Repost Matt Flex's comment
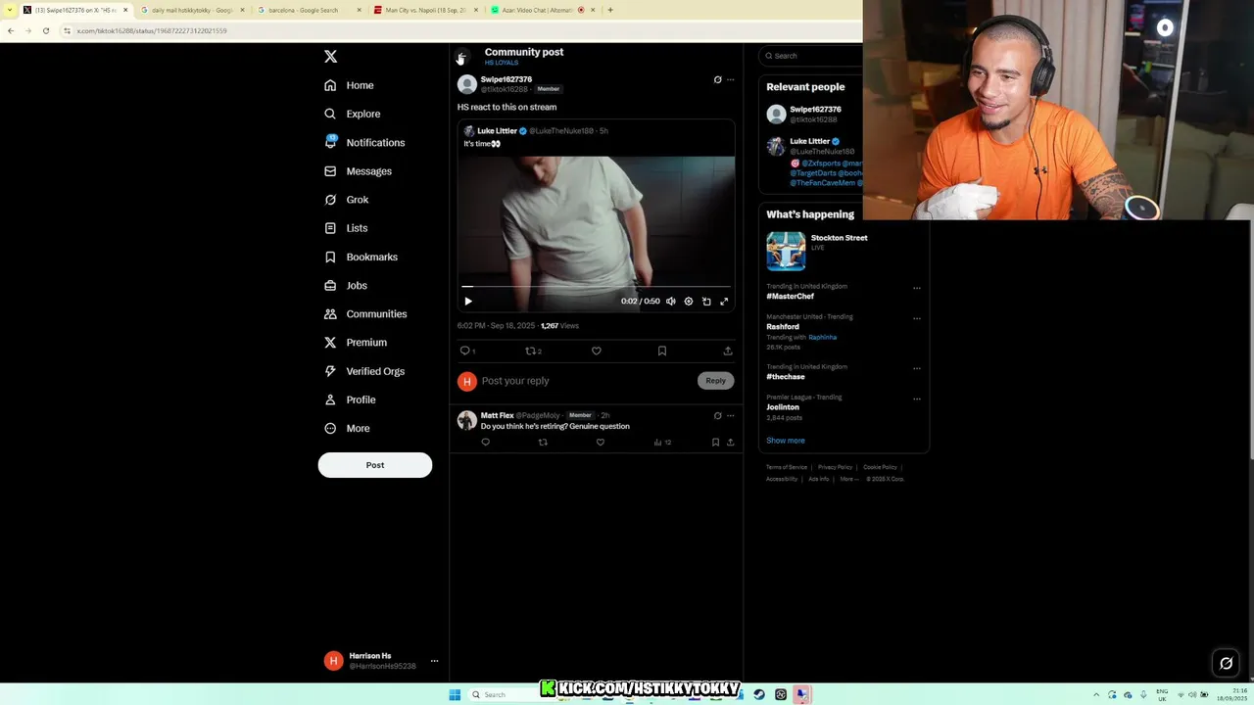The width and height of the screenshot is (1254, 705). [543, 443]
